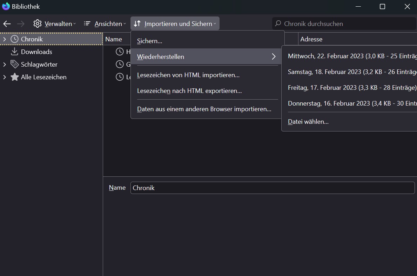Restore backup from Mittwoch, 22. Februar 2023

tap(351, 56)
